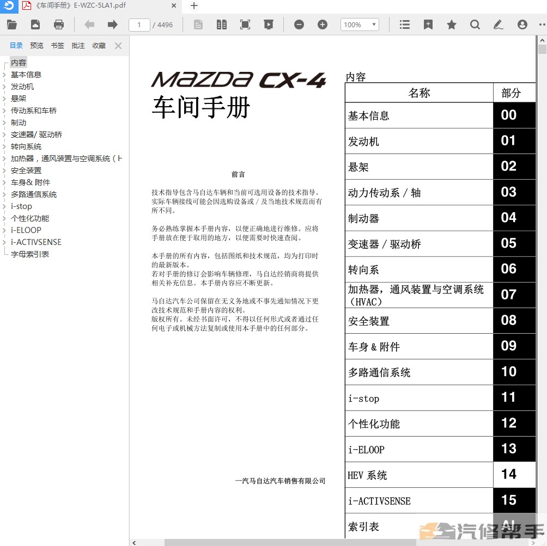
Task: Open the zoom level 100% dropdown
Action: (360, 24)
